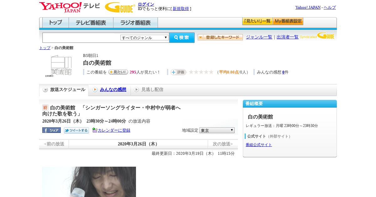The width and height of the screenshot is (376, 197).
Task: Open the すべてのジャンル genre dropdown
Action: tap(144, 38)
